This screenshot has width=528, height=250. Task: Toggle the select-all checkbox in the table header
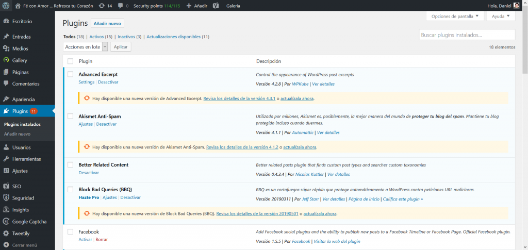pos(71,61)
